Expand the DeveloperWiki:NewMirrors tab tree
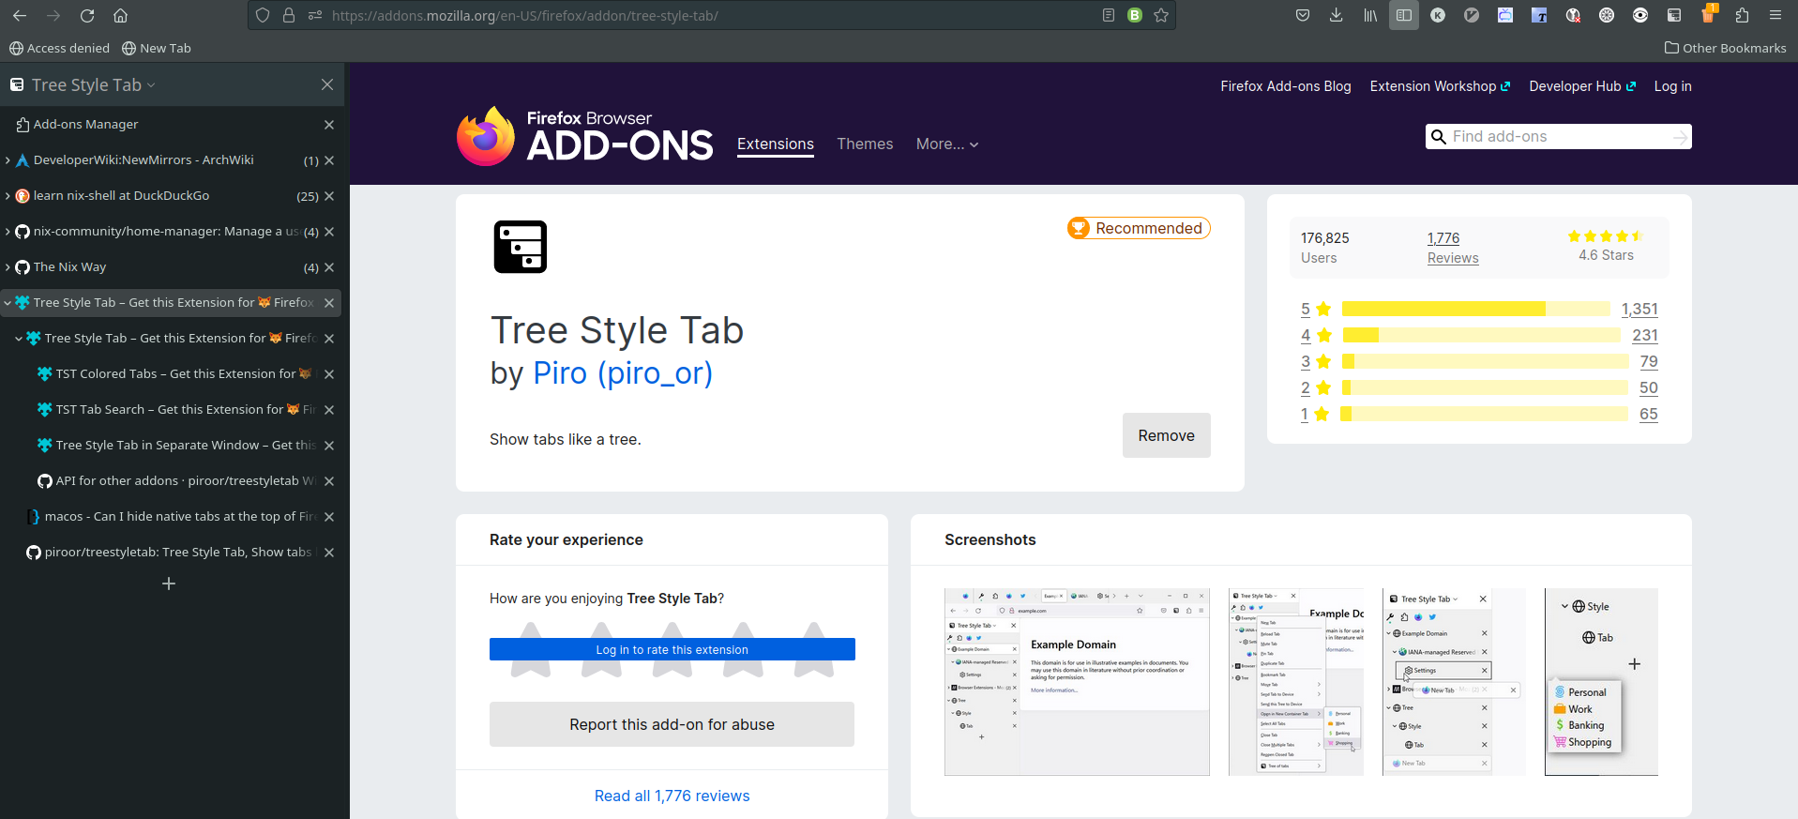 (8, 160)
